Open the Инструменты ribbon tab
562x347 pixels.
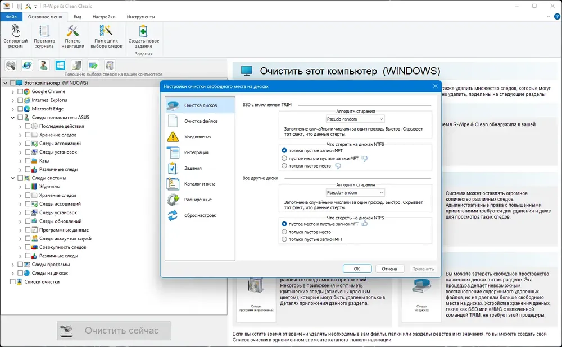point(141,17)
